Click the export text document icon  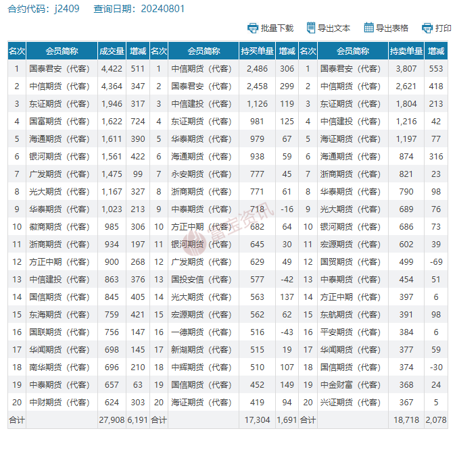pos(311,28)
